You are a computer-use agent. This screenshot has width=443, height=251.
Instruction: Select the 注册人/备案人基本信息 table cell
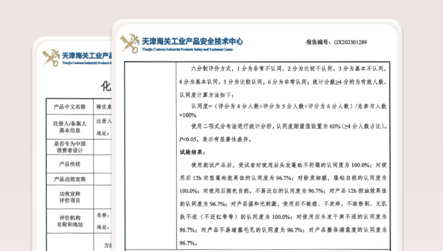70,127
